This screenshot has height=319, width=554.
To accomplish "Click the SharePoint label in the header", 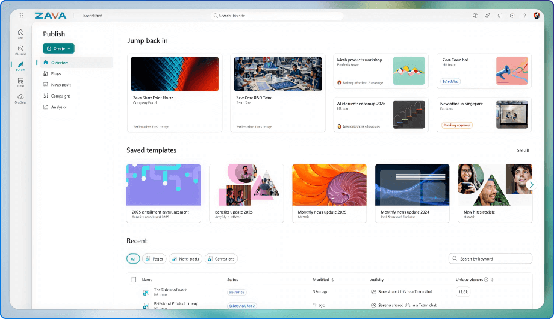I will pos(93,16).
